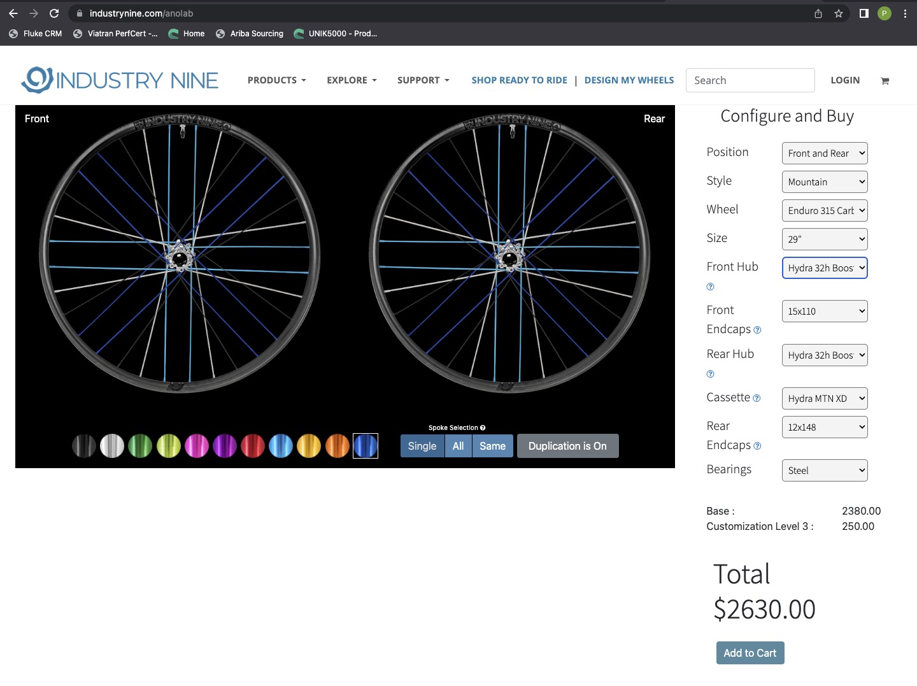This screenshot has height=686, width=917.
Task: Open the PRODUCTS menu
Action: (x=277, y=80)
